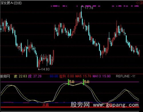This screenshot has height=112, width=143.
Task: Click the red 买底 signal label
Action: [x=46, y=105]
